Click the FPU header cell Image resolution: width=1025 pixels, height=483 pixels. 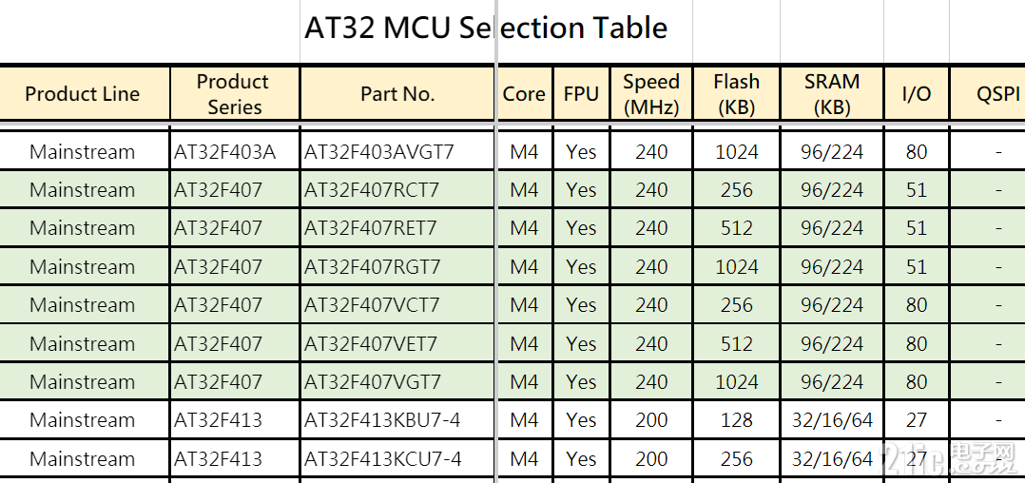tap(581, 93)
